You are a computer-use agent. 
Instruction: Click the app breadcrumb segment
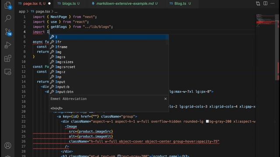pyautogui.click(x=22, y=11)
